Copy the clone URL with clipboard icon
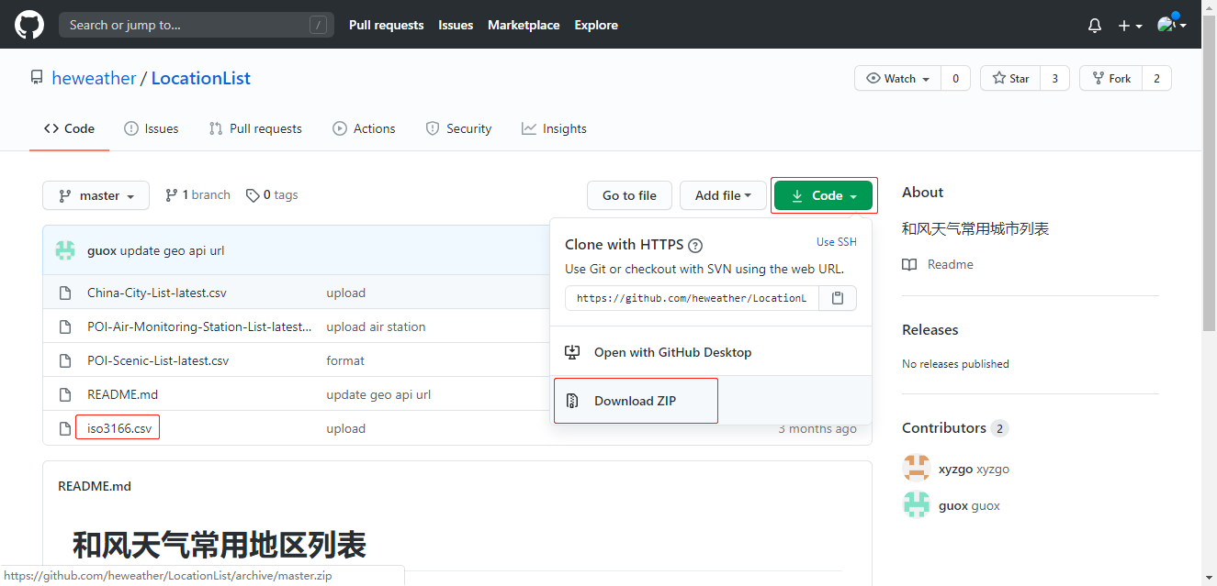 (838, 298)
